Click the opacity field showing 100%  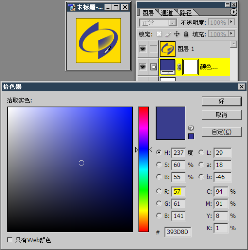click(218, 22)
